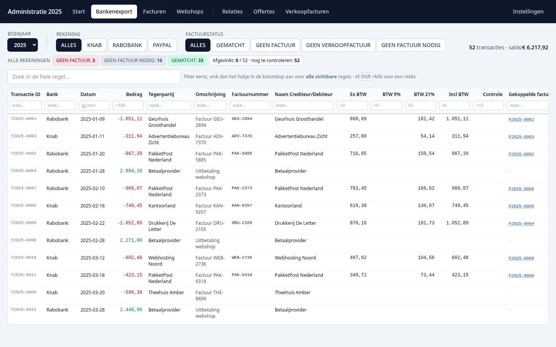Open the Boekjaar 2025 dropdown
Screen dimensions: 556x347
tap(23, 45)
